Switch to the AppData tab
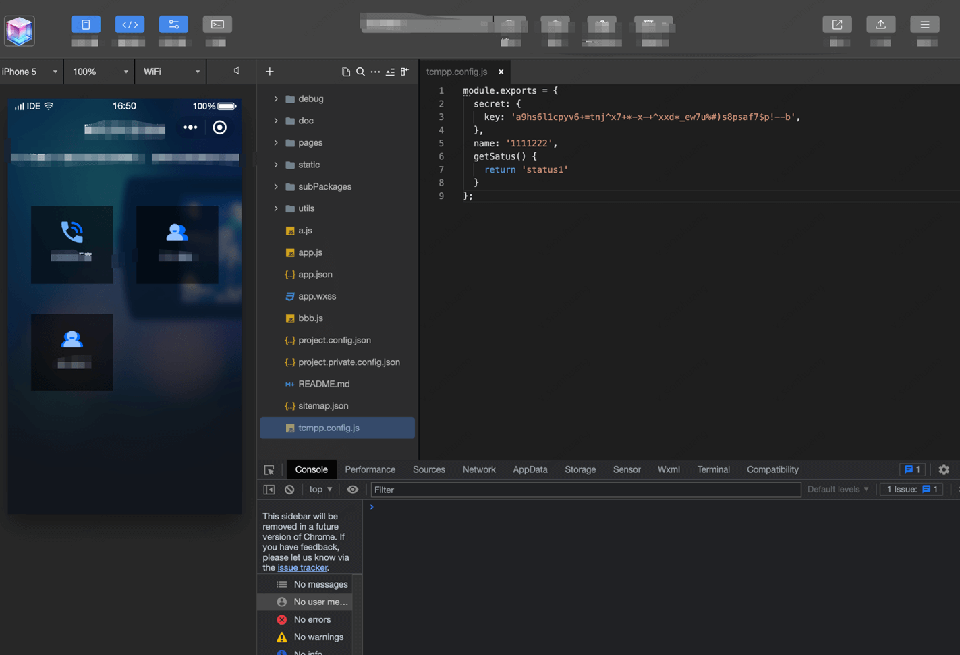Viewport: 960px width, 655px height. [x=530, y=469]
